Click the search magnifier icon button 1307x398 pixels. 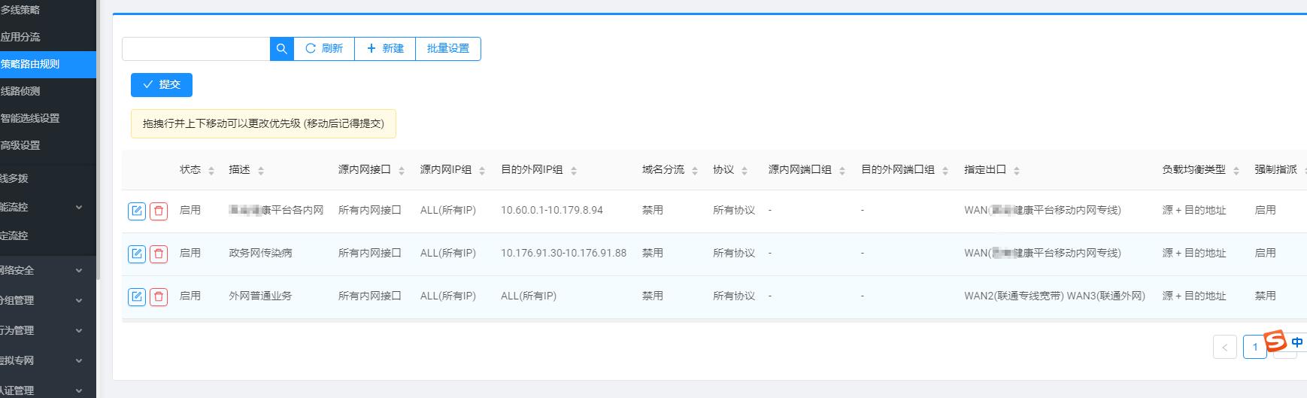[x=281, y=49]
